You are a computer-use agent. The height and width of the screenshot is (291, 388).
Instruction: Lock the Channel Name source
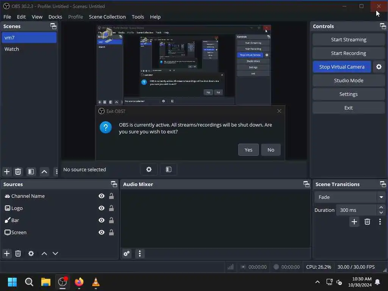(x=111, y=196)
